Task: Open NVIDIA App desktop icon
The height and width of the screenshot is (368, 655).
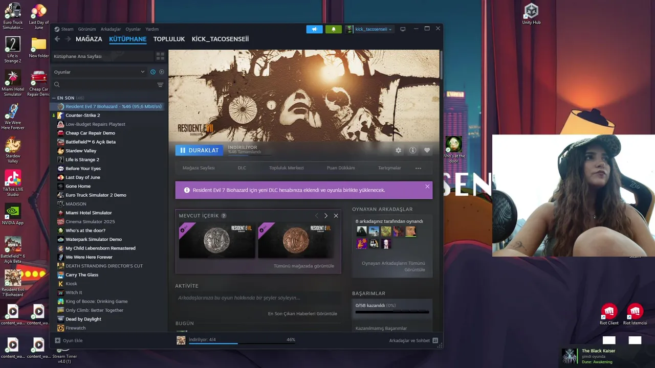Action: tap(13, 215)
